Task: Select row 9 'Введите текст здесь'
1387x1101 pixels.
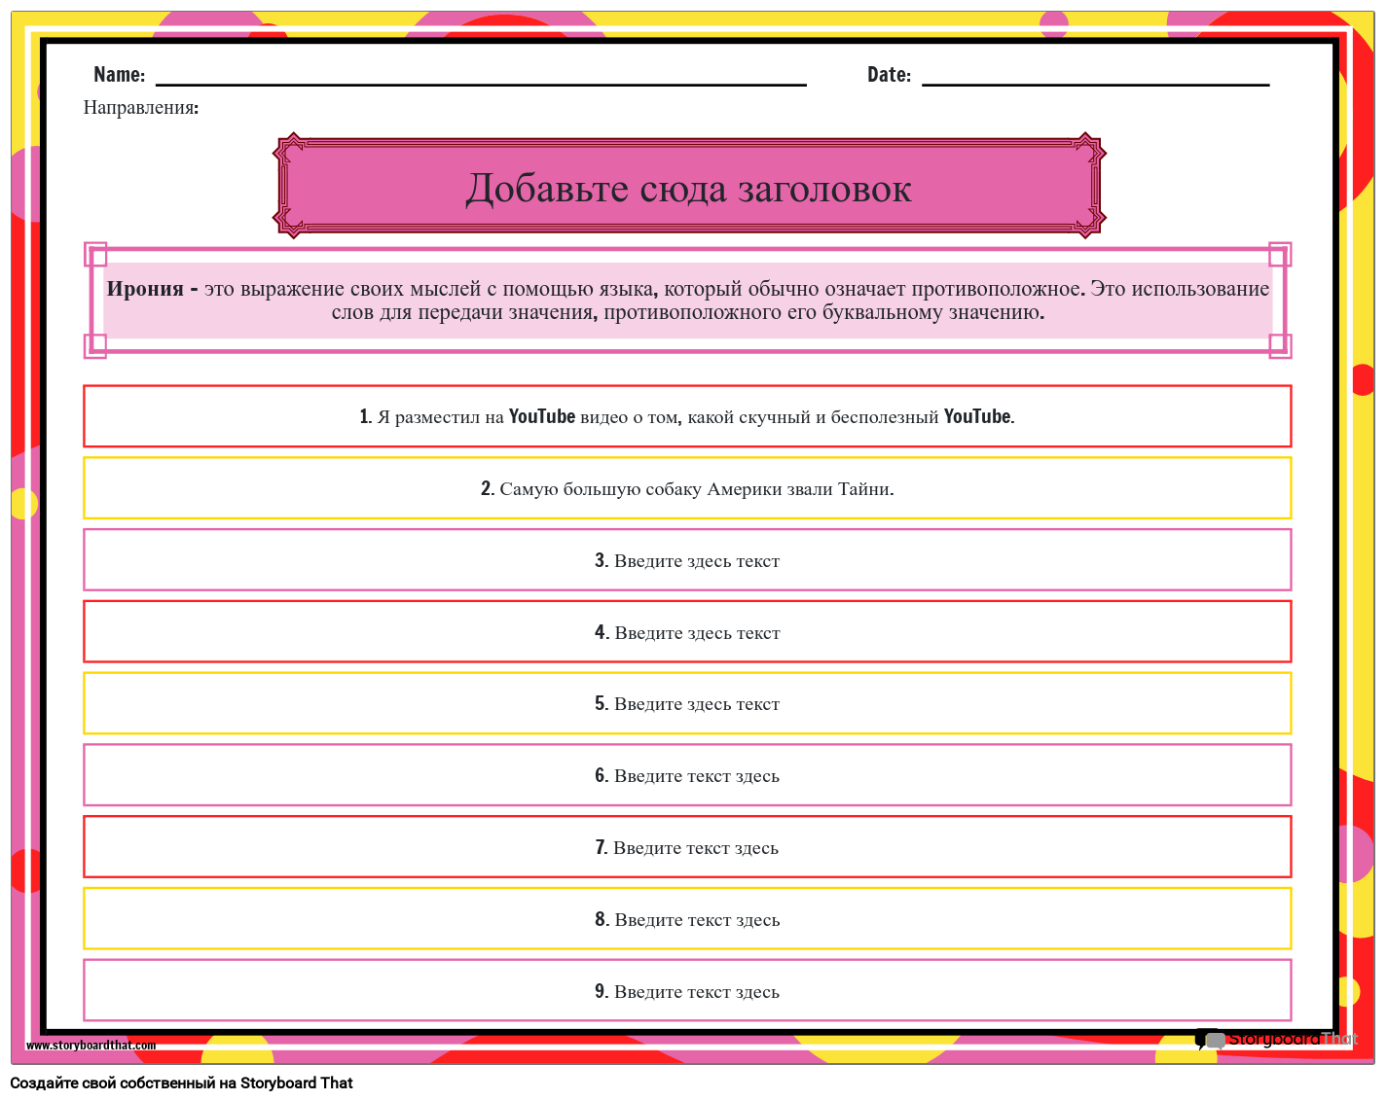Action: coord(687,991)
